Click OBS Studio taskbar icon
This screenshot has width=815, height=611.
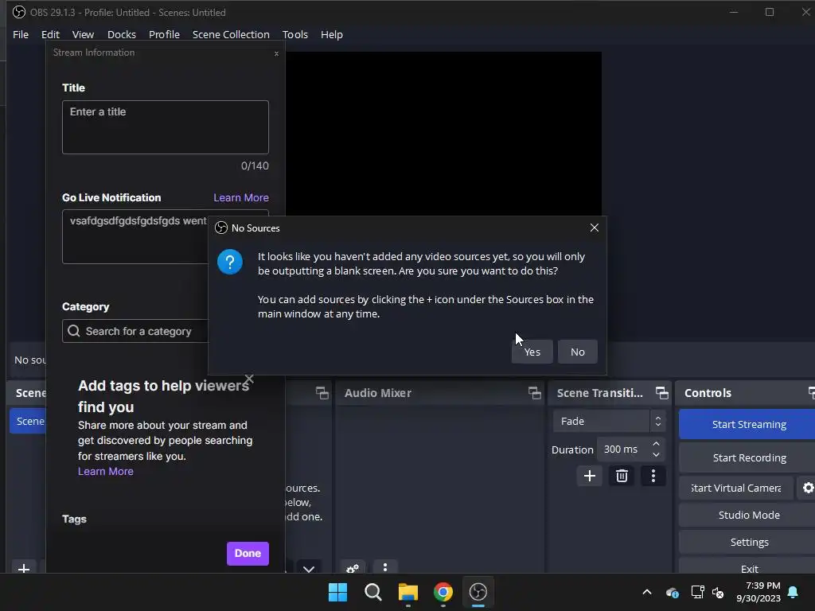click(478, 592)
